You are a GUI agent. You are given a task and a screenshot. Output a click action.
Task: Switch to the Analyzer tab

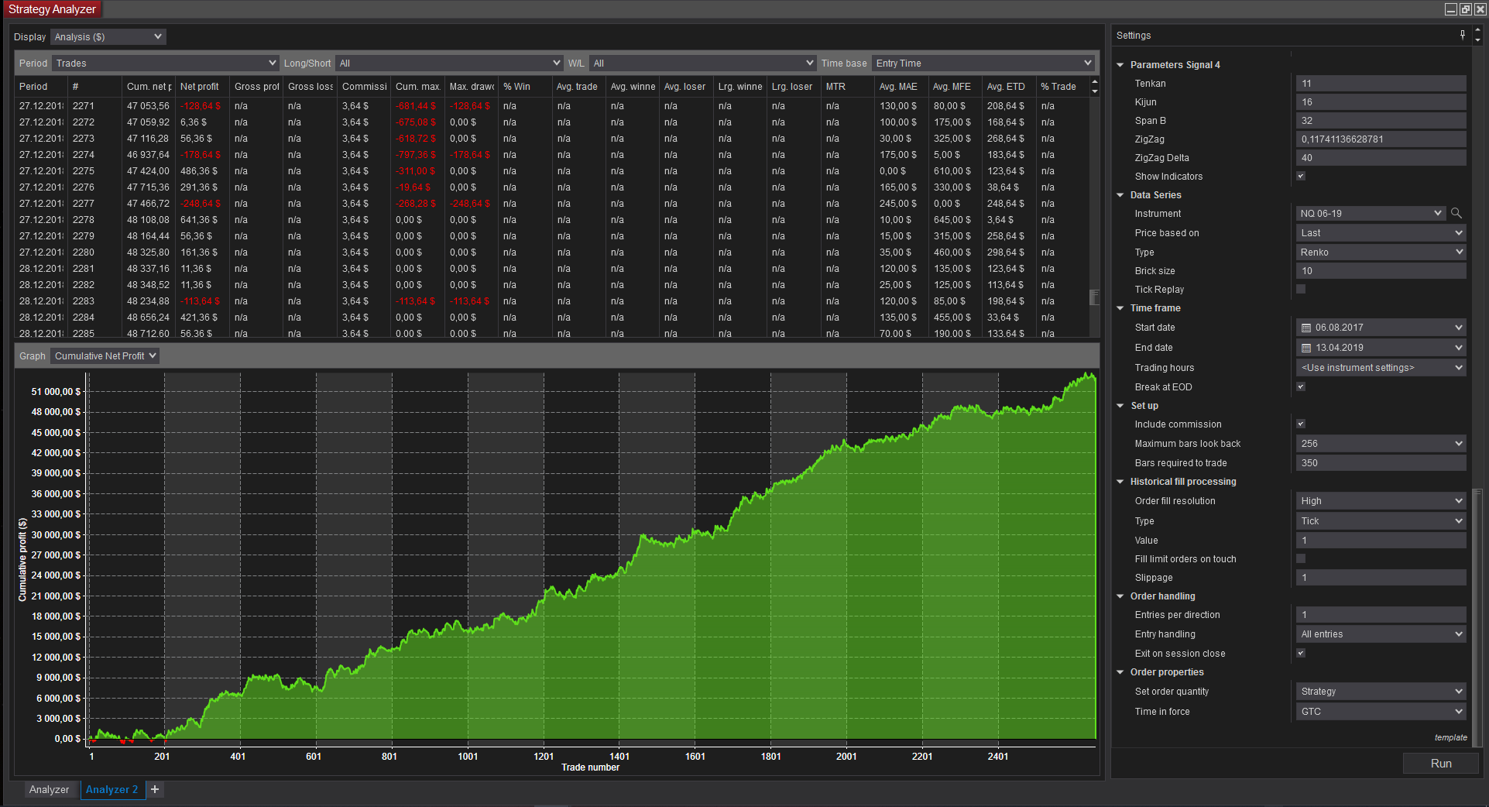coord(49,789)
